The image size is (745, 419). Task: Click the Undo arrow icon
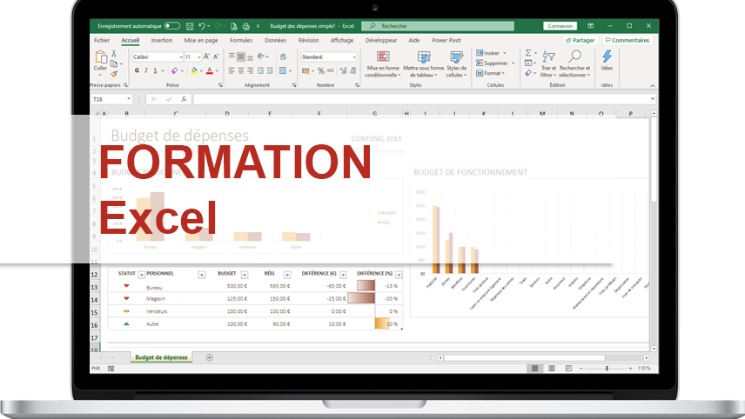202,26
